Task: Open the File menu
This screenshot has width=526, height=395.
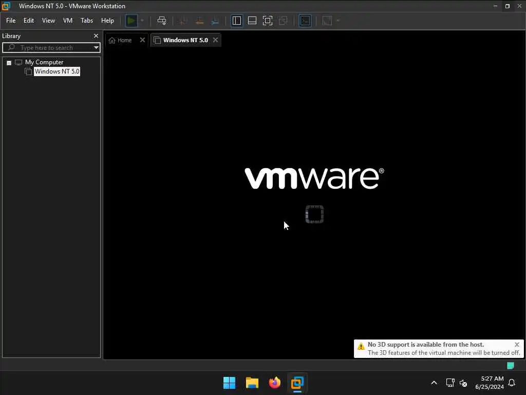Action: [11, 21]
